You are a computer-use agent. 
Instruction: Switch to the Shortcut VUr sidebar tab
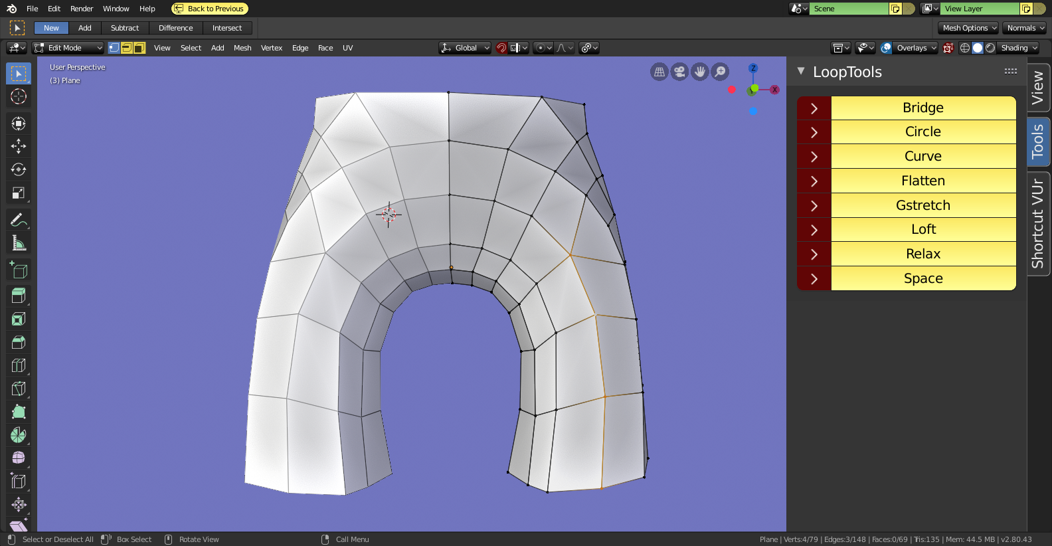coord(1038,224)
